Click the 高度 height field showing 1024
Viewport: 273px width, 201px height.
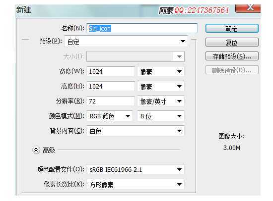(111, 86)
